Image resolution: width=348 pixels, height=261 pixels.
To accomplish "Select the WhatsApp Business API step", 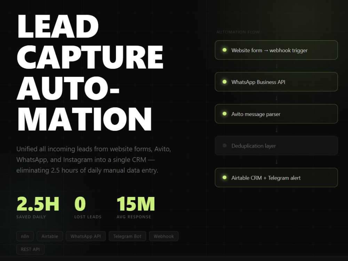I will click(x=276, y=82).
